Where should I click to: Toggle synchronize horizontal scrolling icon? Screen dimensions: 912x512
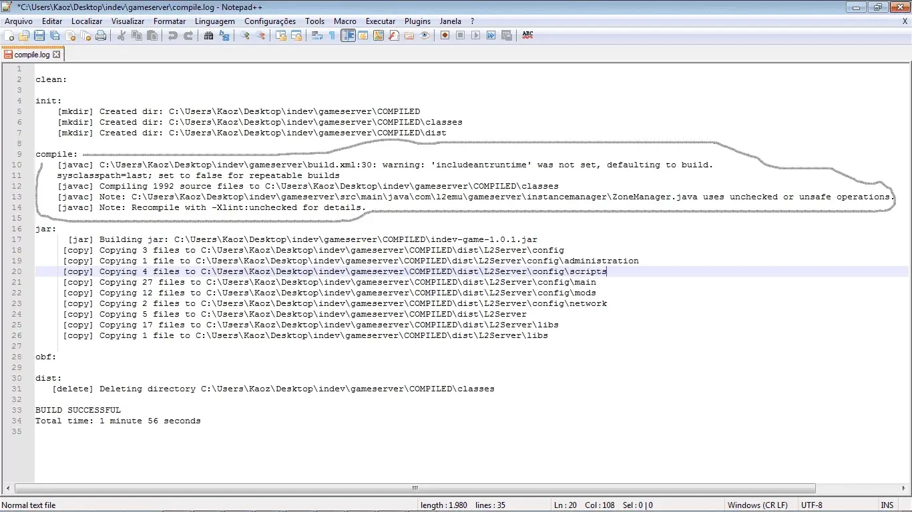point(296,35)
